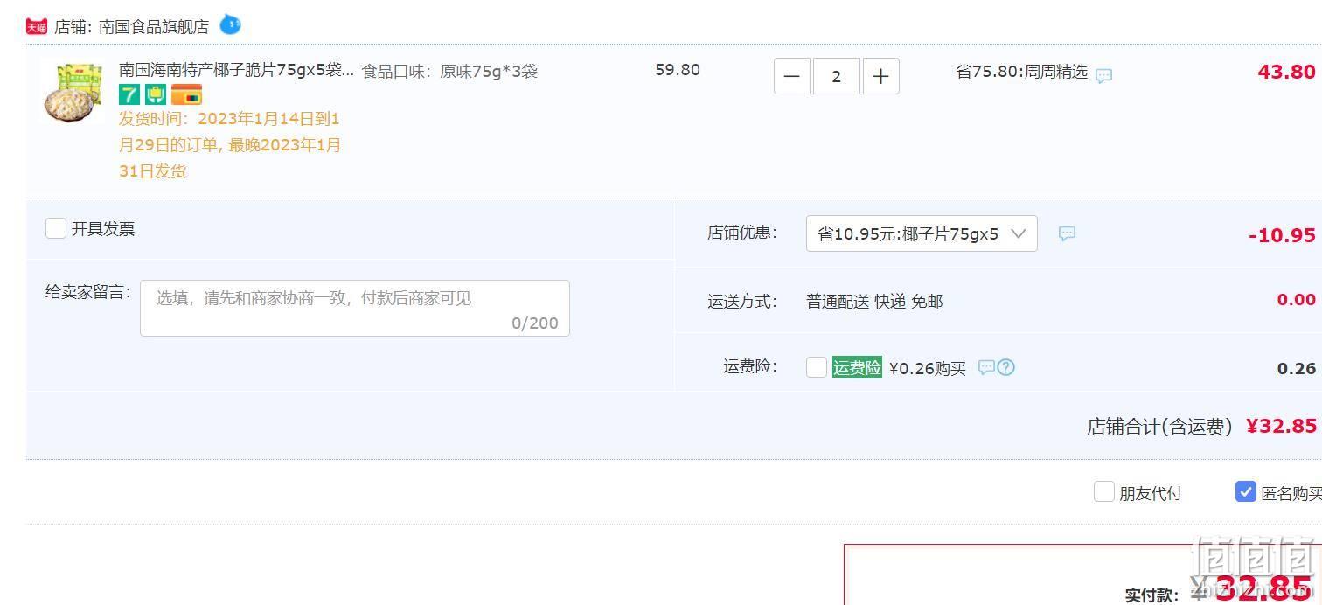Click the -10.95 discount amount
1322x605 pixels.
pyautogui.click(x=1282, y=234)
